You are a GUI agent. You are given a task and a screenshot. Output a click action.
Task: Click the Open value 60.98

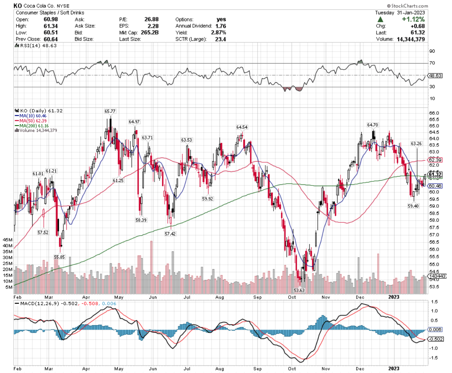(x=51, y=19)
